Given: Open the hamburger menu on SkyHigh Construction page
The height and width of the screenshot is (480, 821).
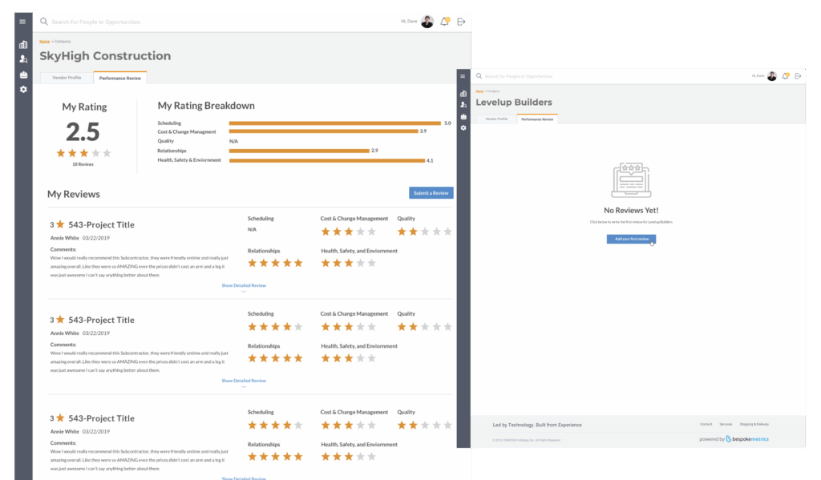Looking at the screenshot, I should [x=22, y=22].
